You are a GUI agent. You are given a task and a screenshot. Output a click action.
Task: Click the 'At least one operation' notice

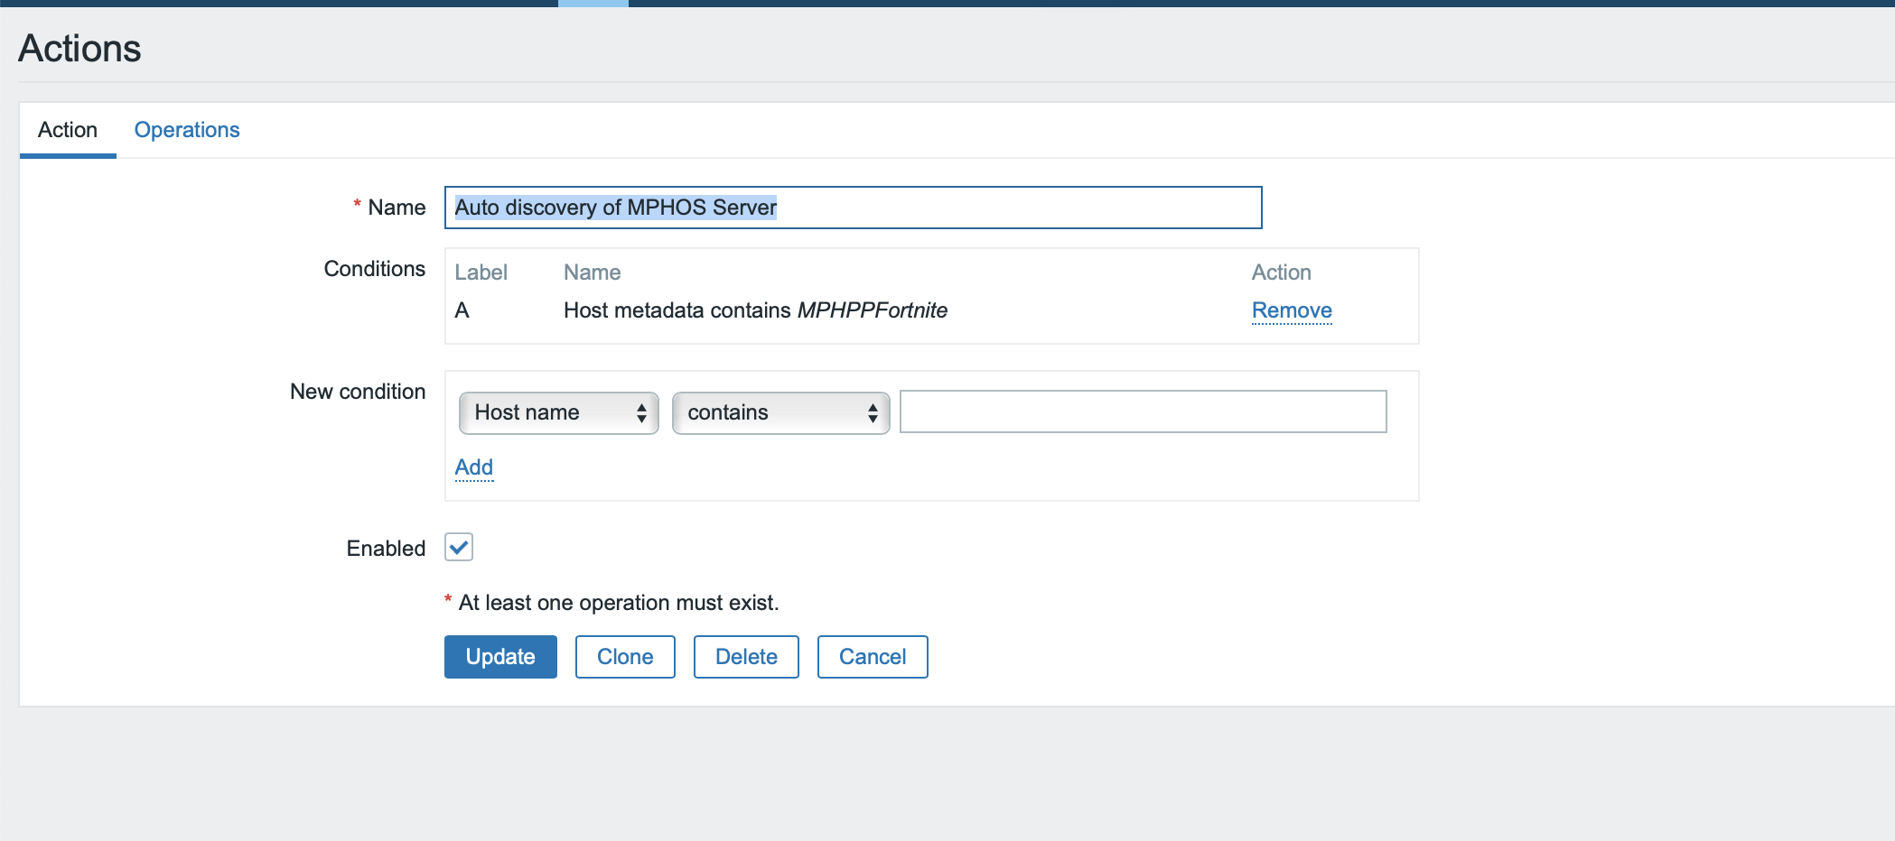[x=618, y=603]
